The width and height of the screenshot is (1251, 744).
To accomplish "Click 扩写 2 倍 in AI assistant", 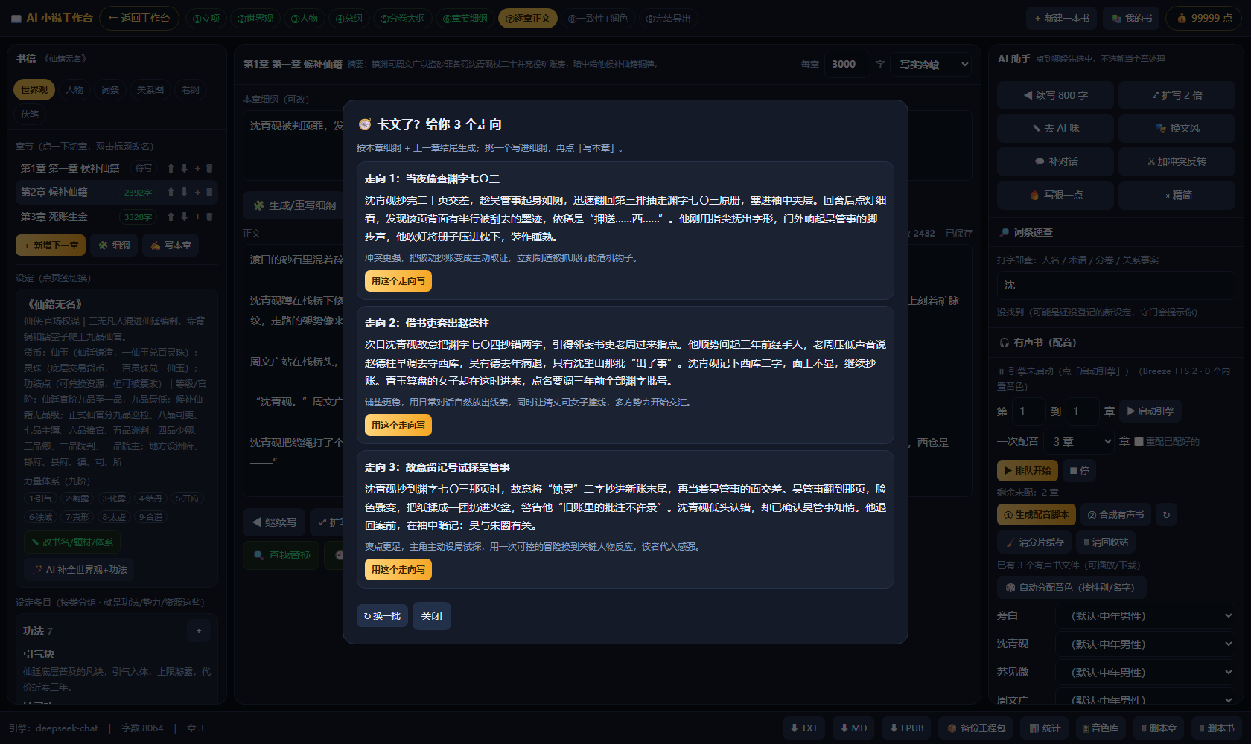I will click(1177, 95).
